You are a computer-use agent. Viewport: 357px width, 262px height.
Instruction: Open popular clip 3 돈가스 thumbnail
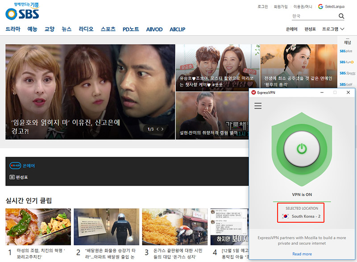click(175, 227)
